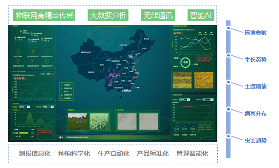Click the purple insect lamp icon in the map legend
The width and height of the screenshot is (279, 168).
click(62, 91)
